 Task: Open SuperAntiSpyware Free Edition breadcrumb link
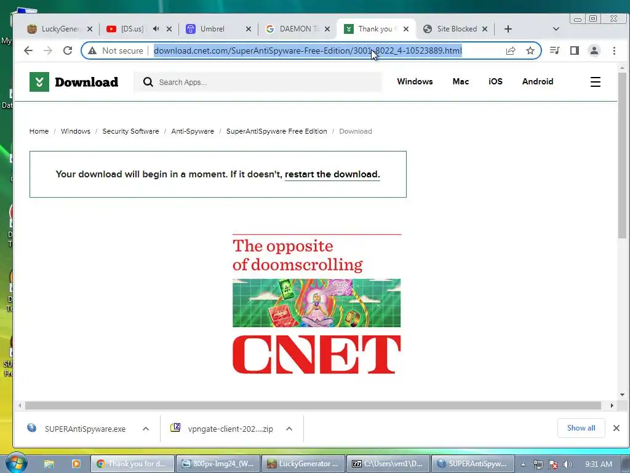[x=276, y=131]
